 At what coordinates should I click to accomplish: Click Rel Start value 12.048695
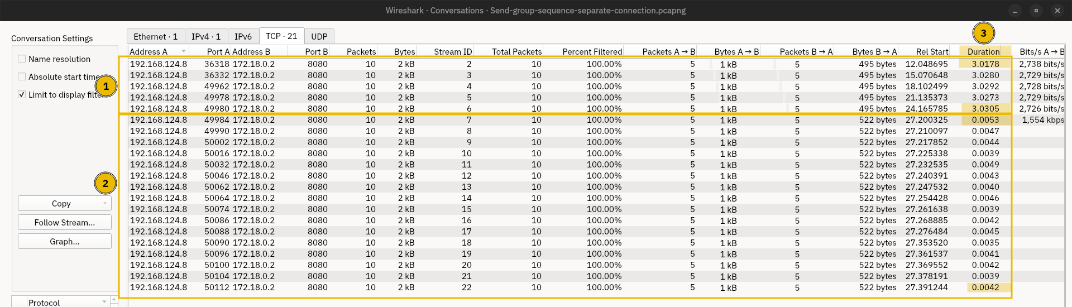tap(926, 64)
